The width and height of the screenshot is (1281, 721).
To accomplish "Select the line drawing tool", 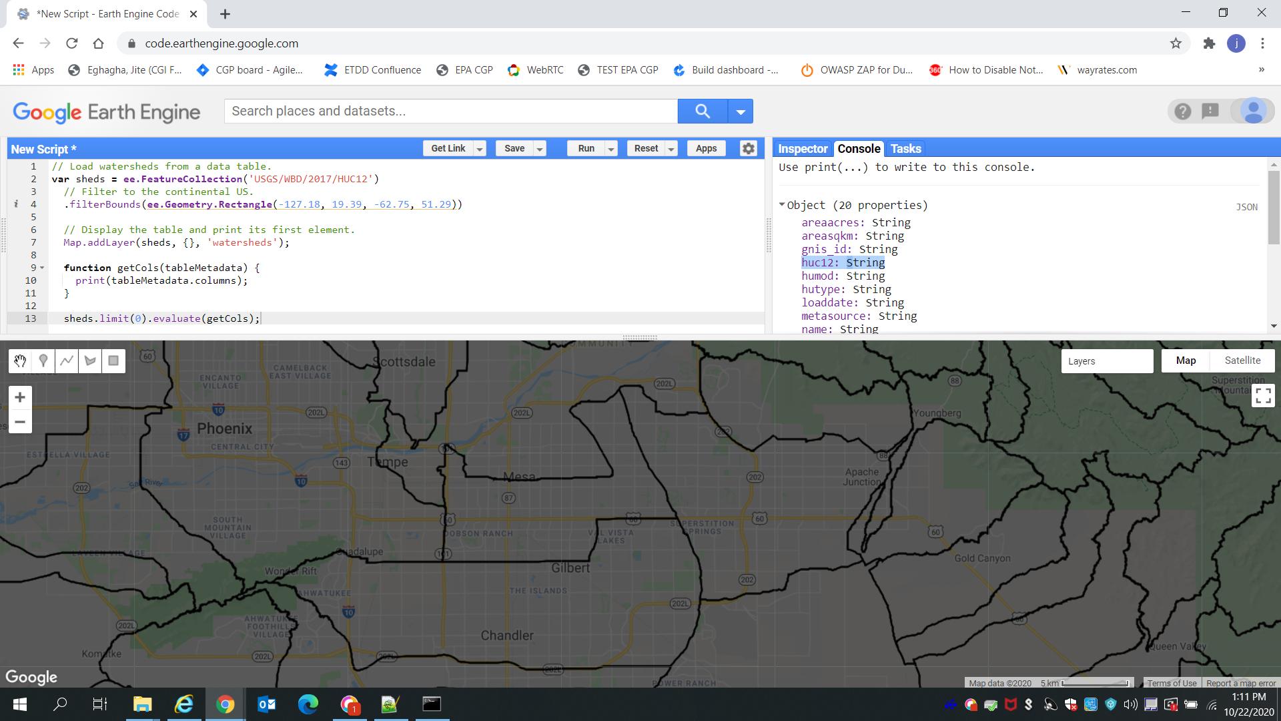I will [x=66, y=360].
